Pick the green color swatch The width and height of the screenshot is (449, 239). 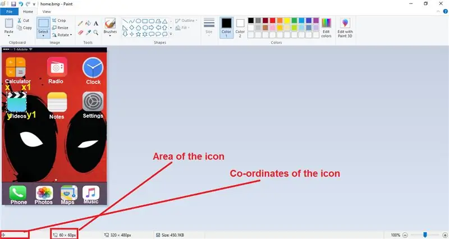(x=294, y=20)
